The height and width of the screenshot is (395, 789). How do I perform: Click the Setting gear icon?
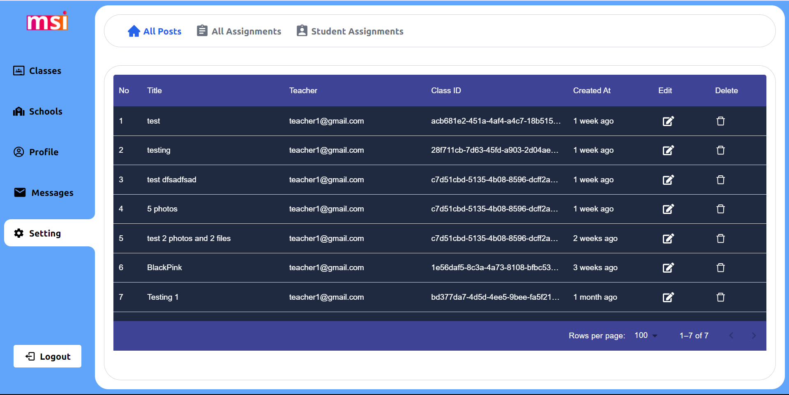[19, 233]
